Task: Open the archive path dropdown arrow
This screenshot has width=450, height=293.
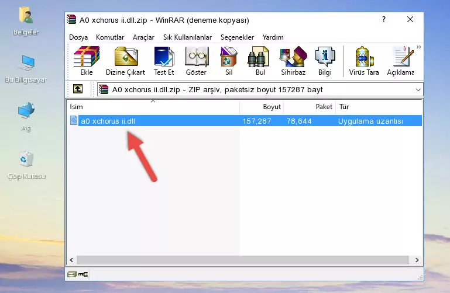Action: 418,89
